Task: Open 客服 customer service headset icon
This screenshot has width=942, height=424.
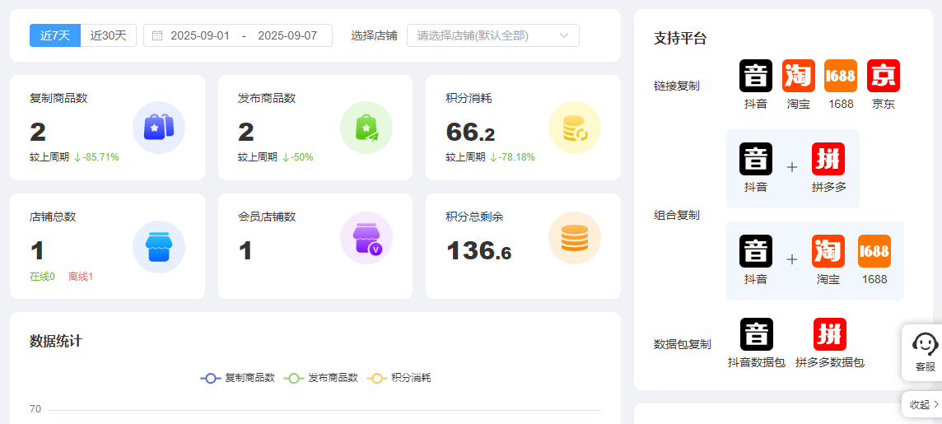Action: [925, 344]
